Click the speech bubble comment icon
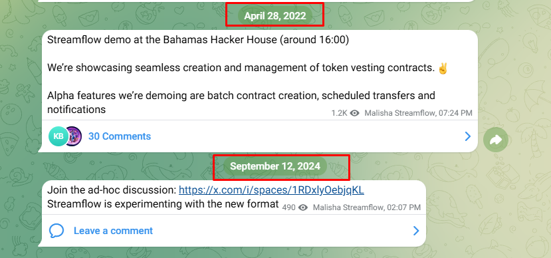This screenshot has width=551, height=258. (56, 231)
